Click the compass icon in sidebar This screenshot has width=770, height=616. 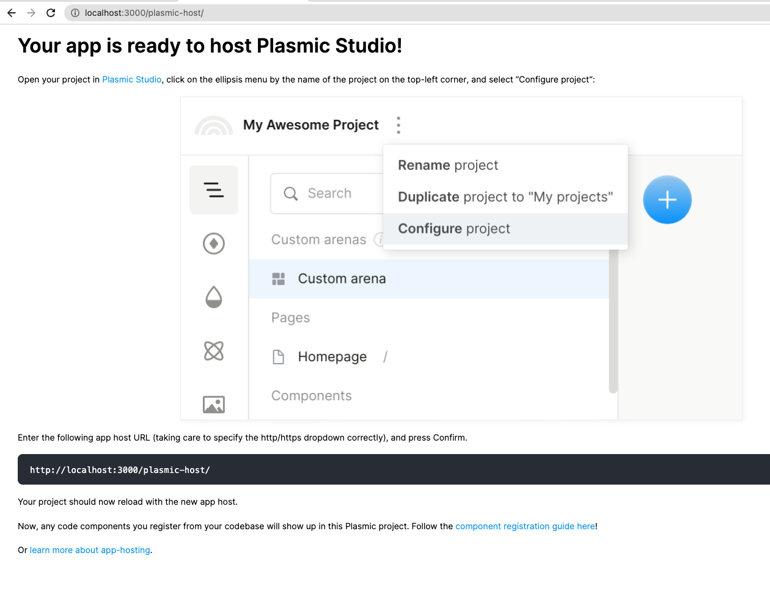pyautogui.click(x=213, y=244)
